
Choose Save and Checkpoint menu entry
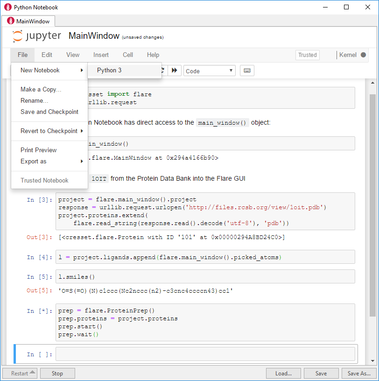click(x=49, y=112)
